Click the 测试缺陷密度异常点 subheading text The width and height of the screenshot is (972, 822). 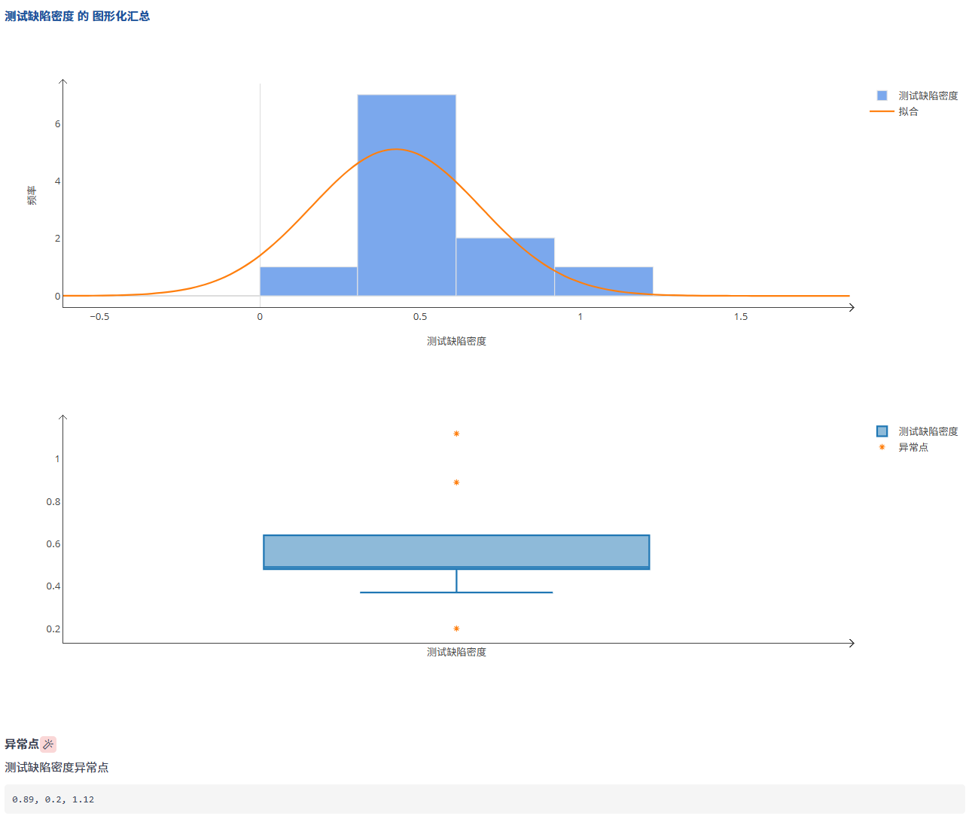tap(56, 767)
